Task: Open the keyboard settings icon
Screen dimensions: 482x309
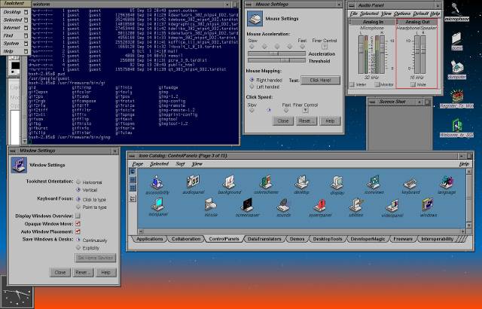Action: tap(410, 182)
